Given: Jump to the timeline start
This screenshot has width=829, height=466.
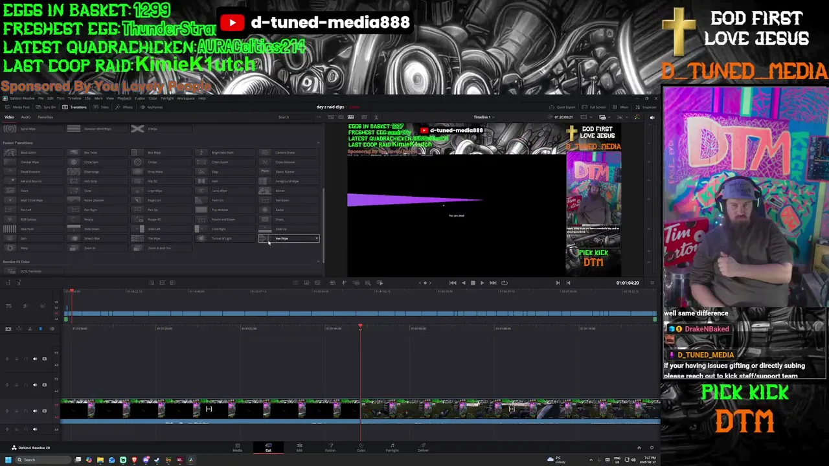Looking at the screenshot, I should click(453, 283).
